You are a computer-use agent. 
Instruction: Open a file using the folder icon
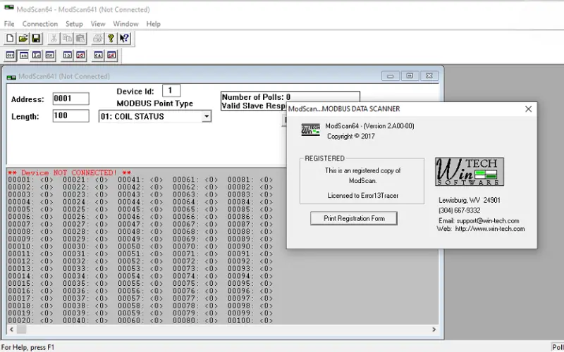[23, 38]
